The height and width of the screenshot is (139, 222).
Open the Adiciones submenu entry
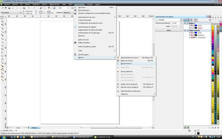124,94
